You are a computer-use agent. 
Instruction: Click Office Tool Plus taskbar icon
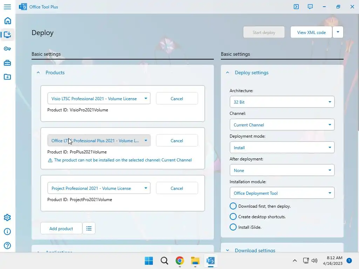(211, 261)
